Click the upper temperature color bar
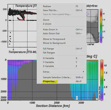111x110 pixels. (x=101, y=26)
